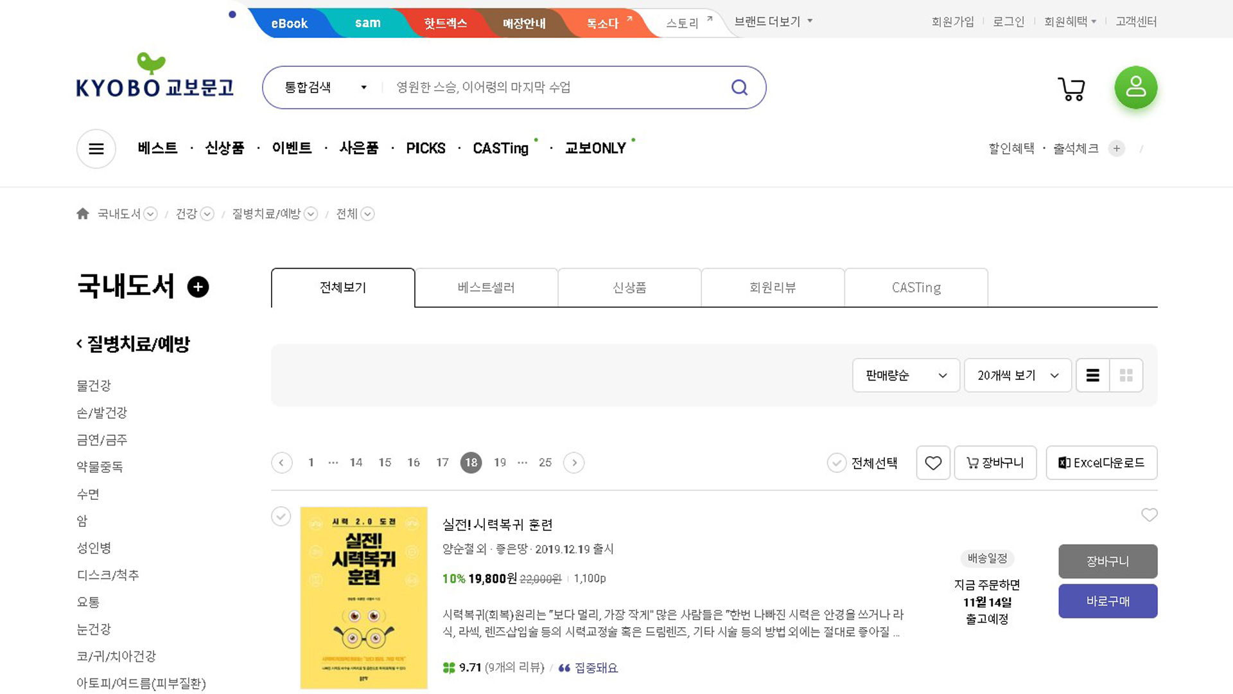Switch to list view layout
Viewport: 1233px width, 694px height.
(x=1092, y=375)
